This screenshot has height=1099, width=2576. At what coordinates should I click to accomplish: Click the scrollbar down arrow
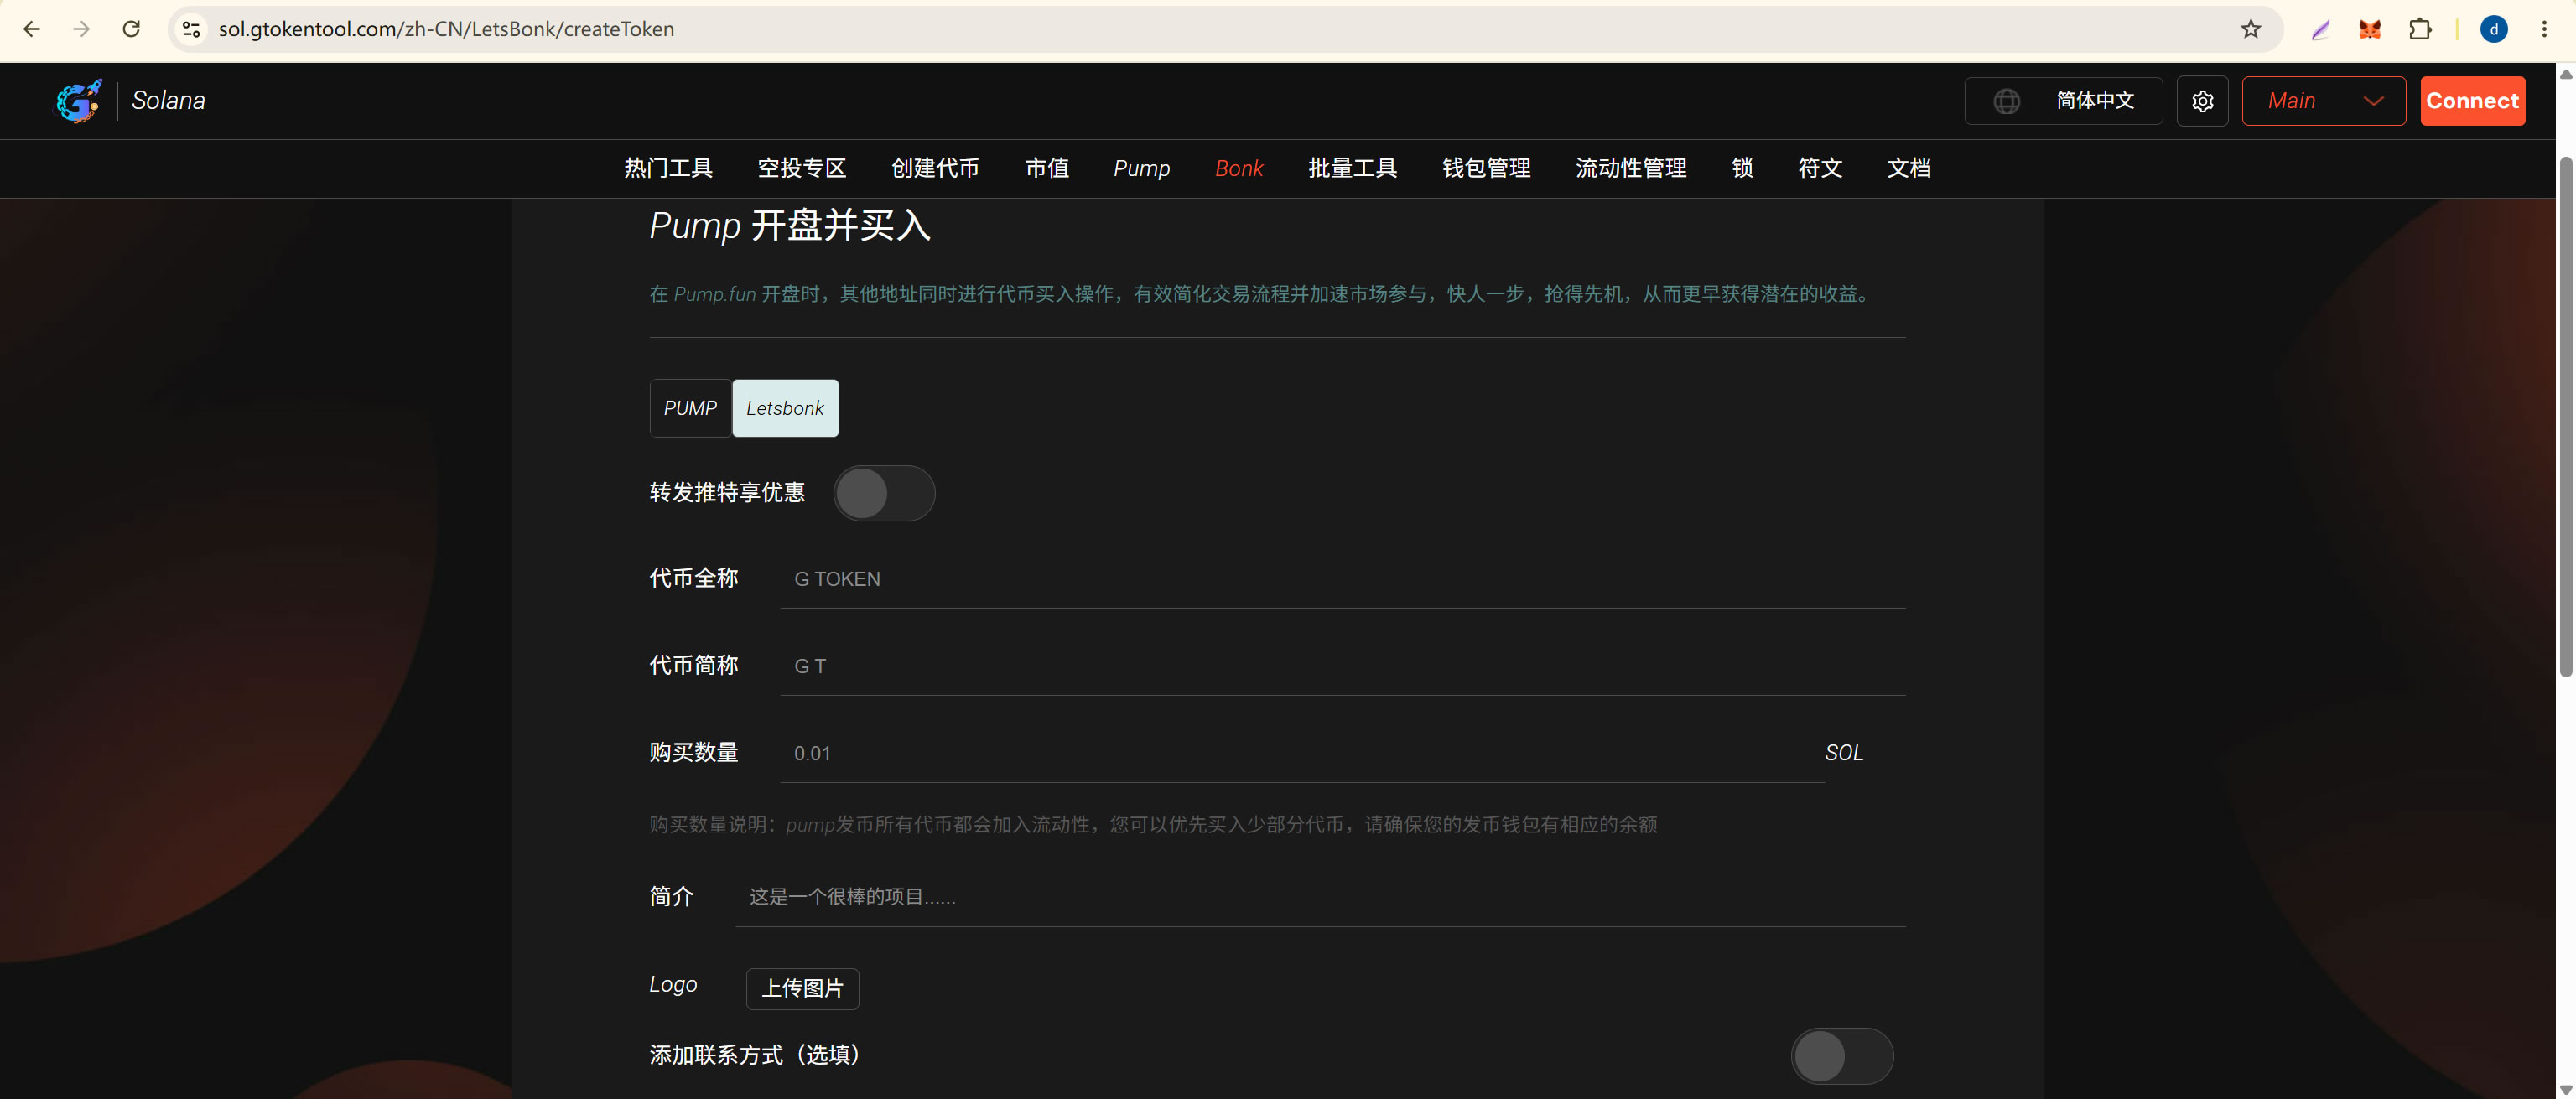[2566, 1090]
